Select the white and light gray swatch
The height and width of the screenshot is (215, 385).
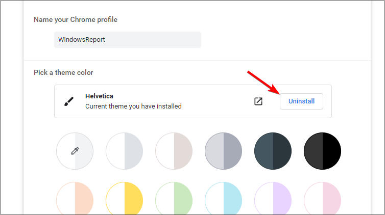pyautogui.click(x=125, y=151)
